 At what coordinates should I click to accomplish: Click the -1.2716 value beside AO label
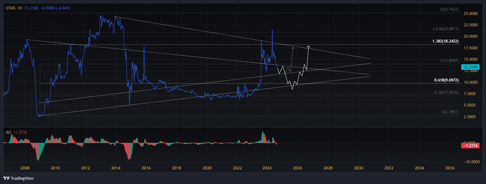pyautogui.click(x=20, y=132)
